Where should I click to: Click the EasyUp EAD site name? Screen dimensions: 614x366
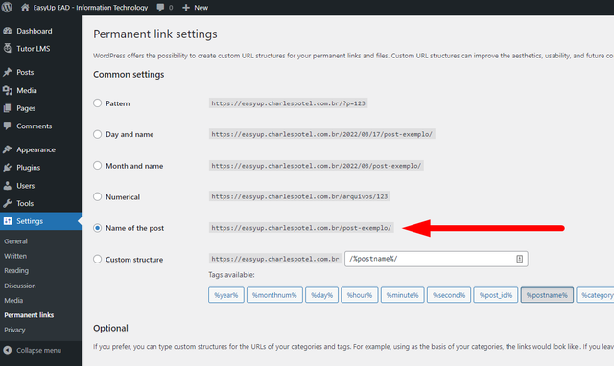click(90, 8)
